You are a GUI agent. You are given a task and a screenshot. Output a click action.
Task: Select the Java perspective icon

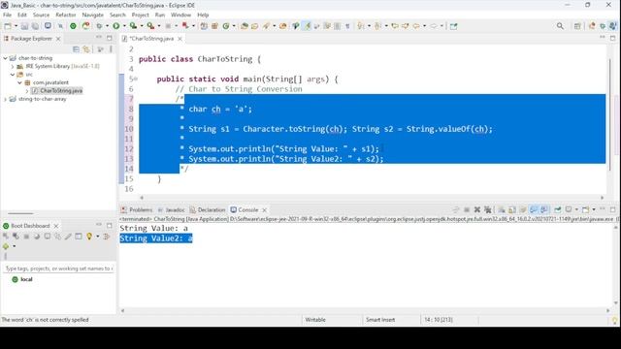click(x=613, y=26)
